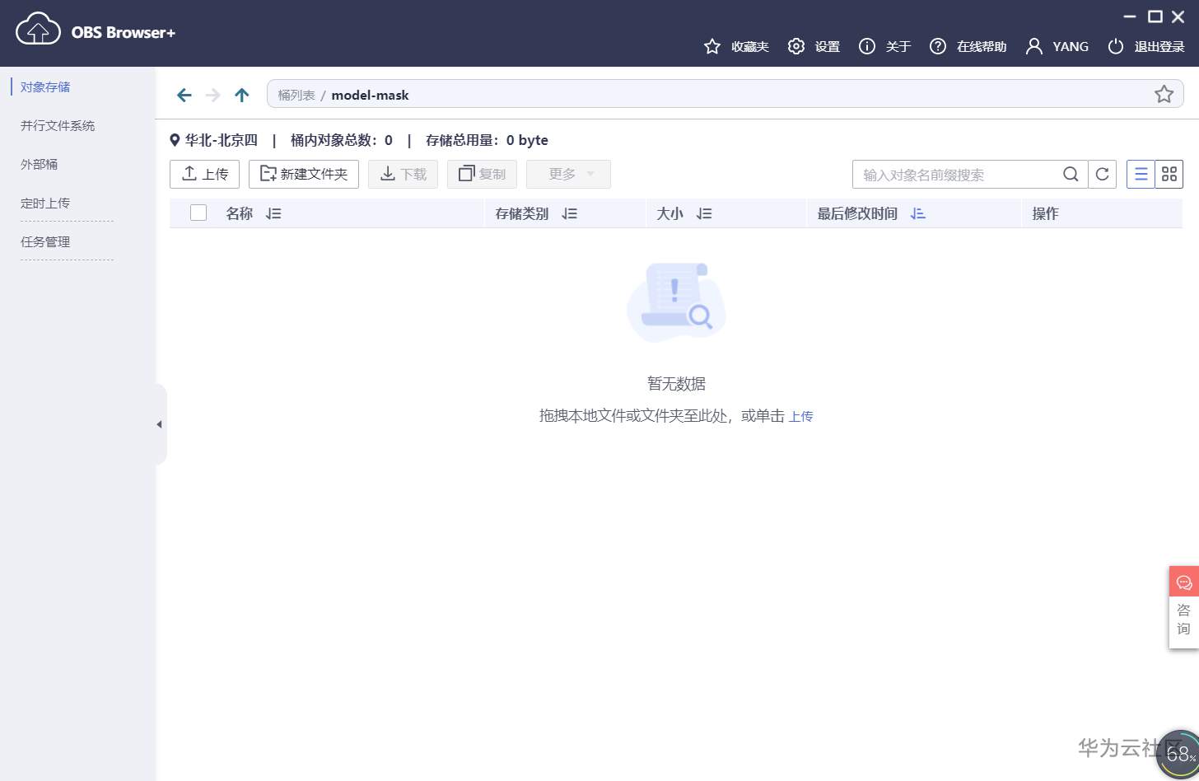Click the 上传 link in empty state
The image size is (1199, 781).
tap(800, 416)
